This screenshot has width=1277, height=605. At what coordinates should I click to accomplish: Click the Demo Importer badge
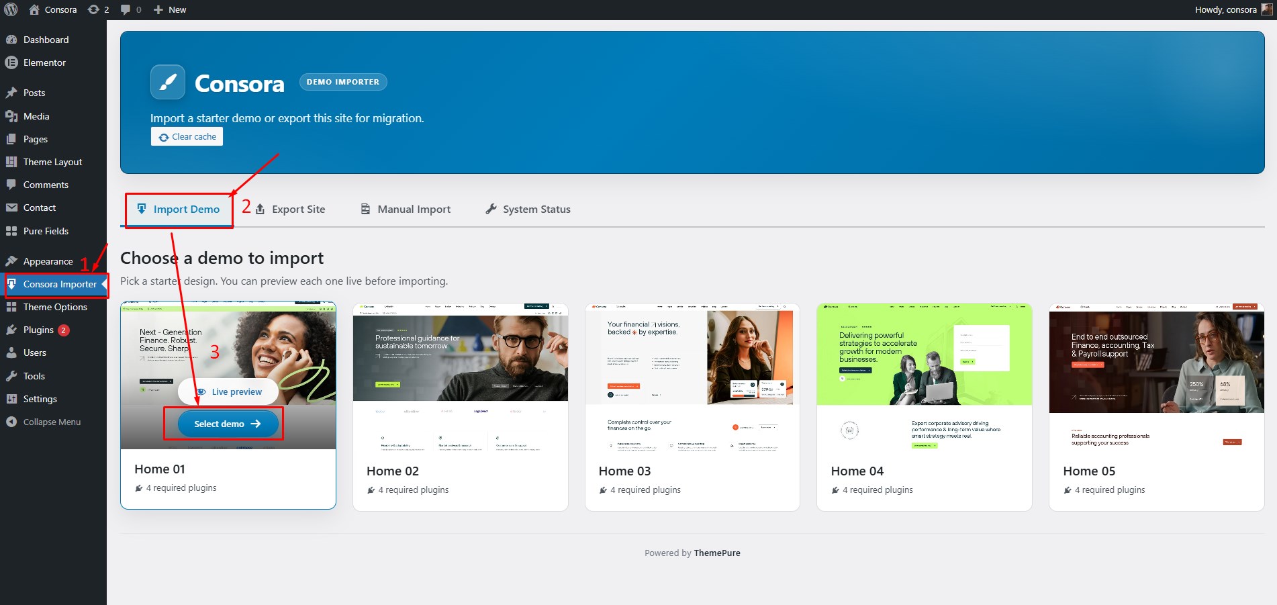coord(343,82)
